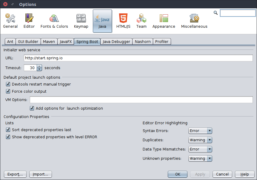Switch to the Java Debugger tab
The width and height of the screenshot is (257, 180).
pyautogui.click(x=116, y=41)
